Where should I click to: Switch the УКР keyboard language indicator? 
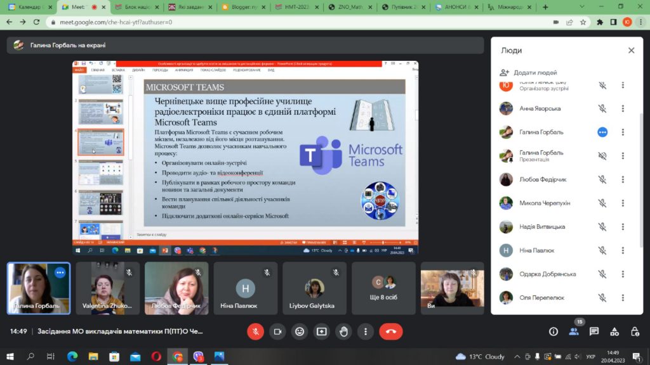pos(591,356)
